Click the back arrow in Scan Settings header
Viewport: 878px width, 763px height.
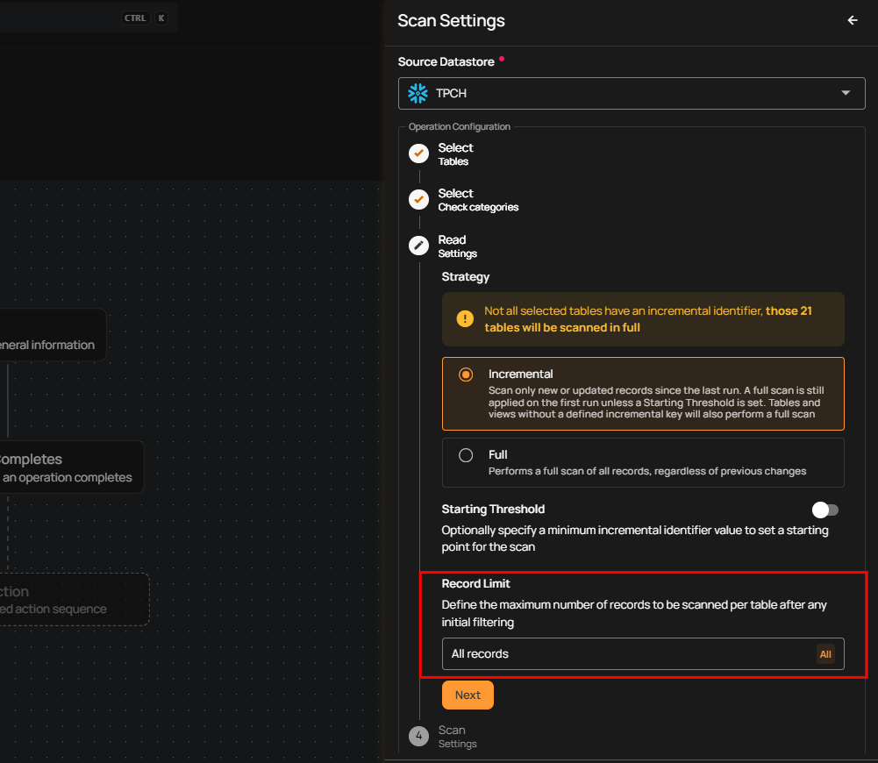(852, 21)
